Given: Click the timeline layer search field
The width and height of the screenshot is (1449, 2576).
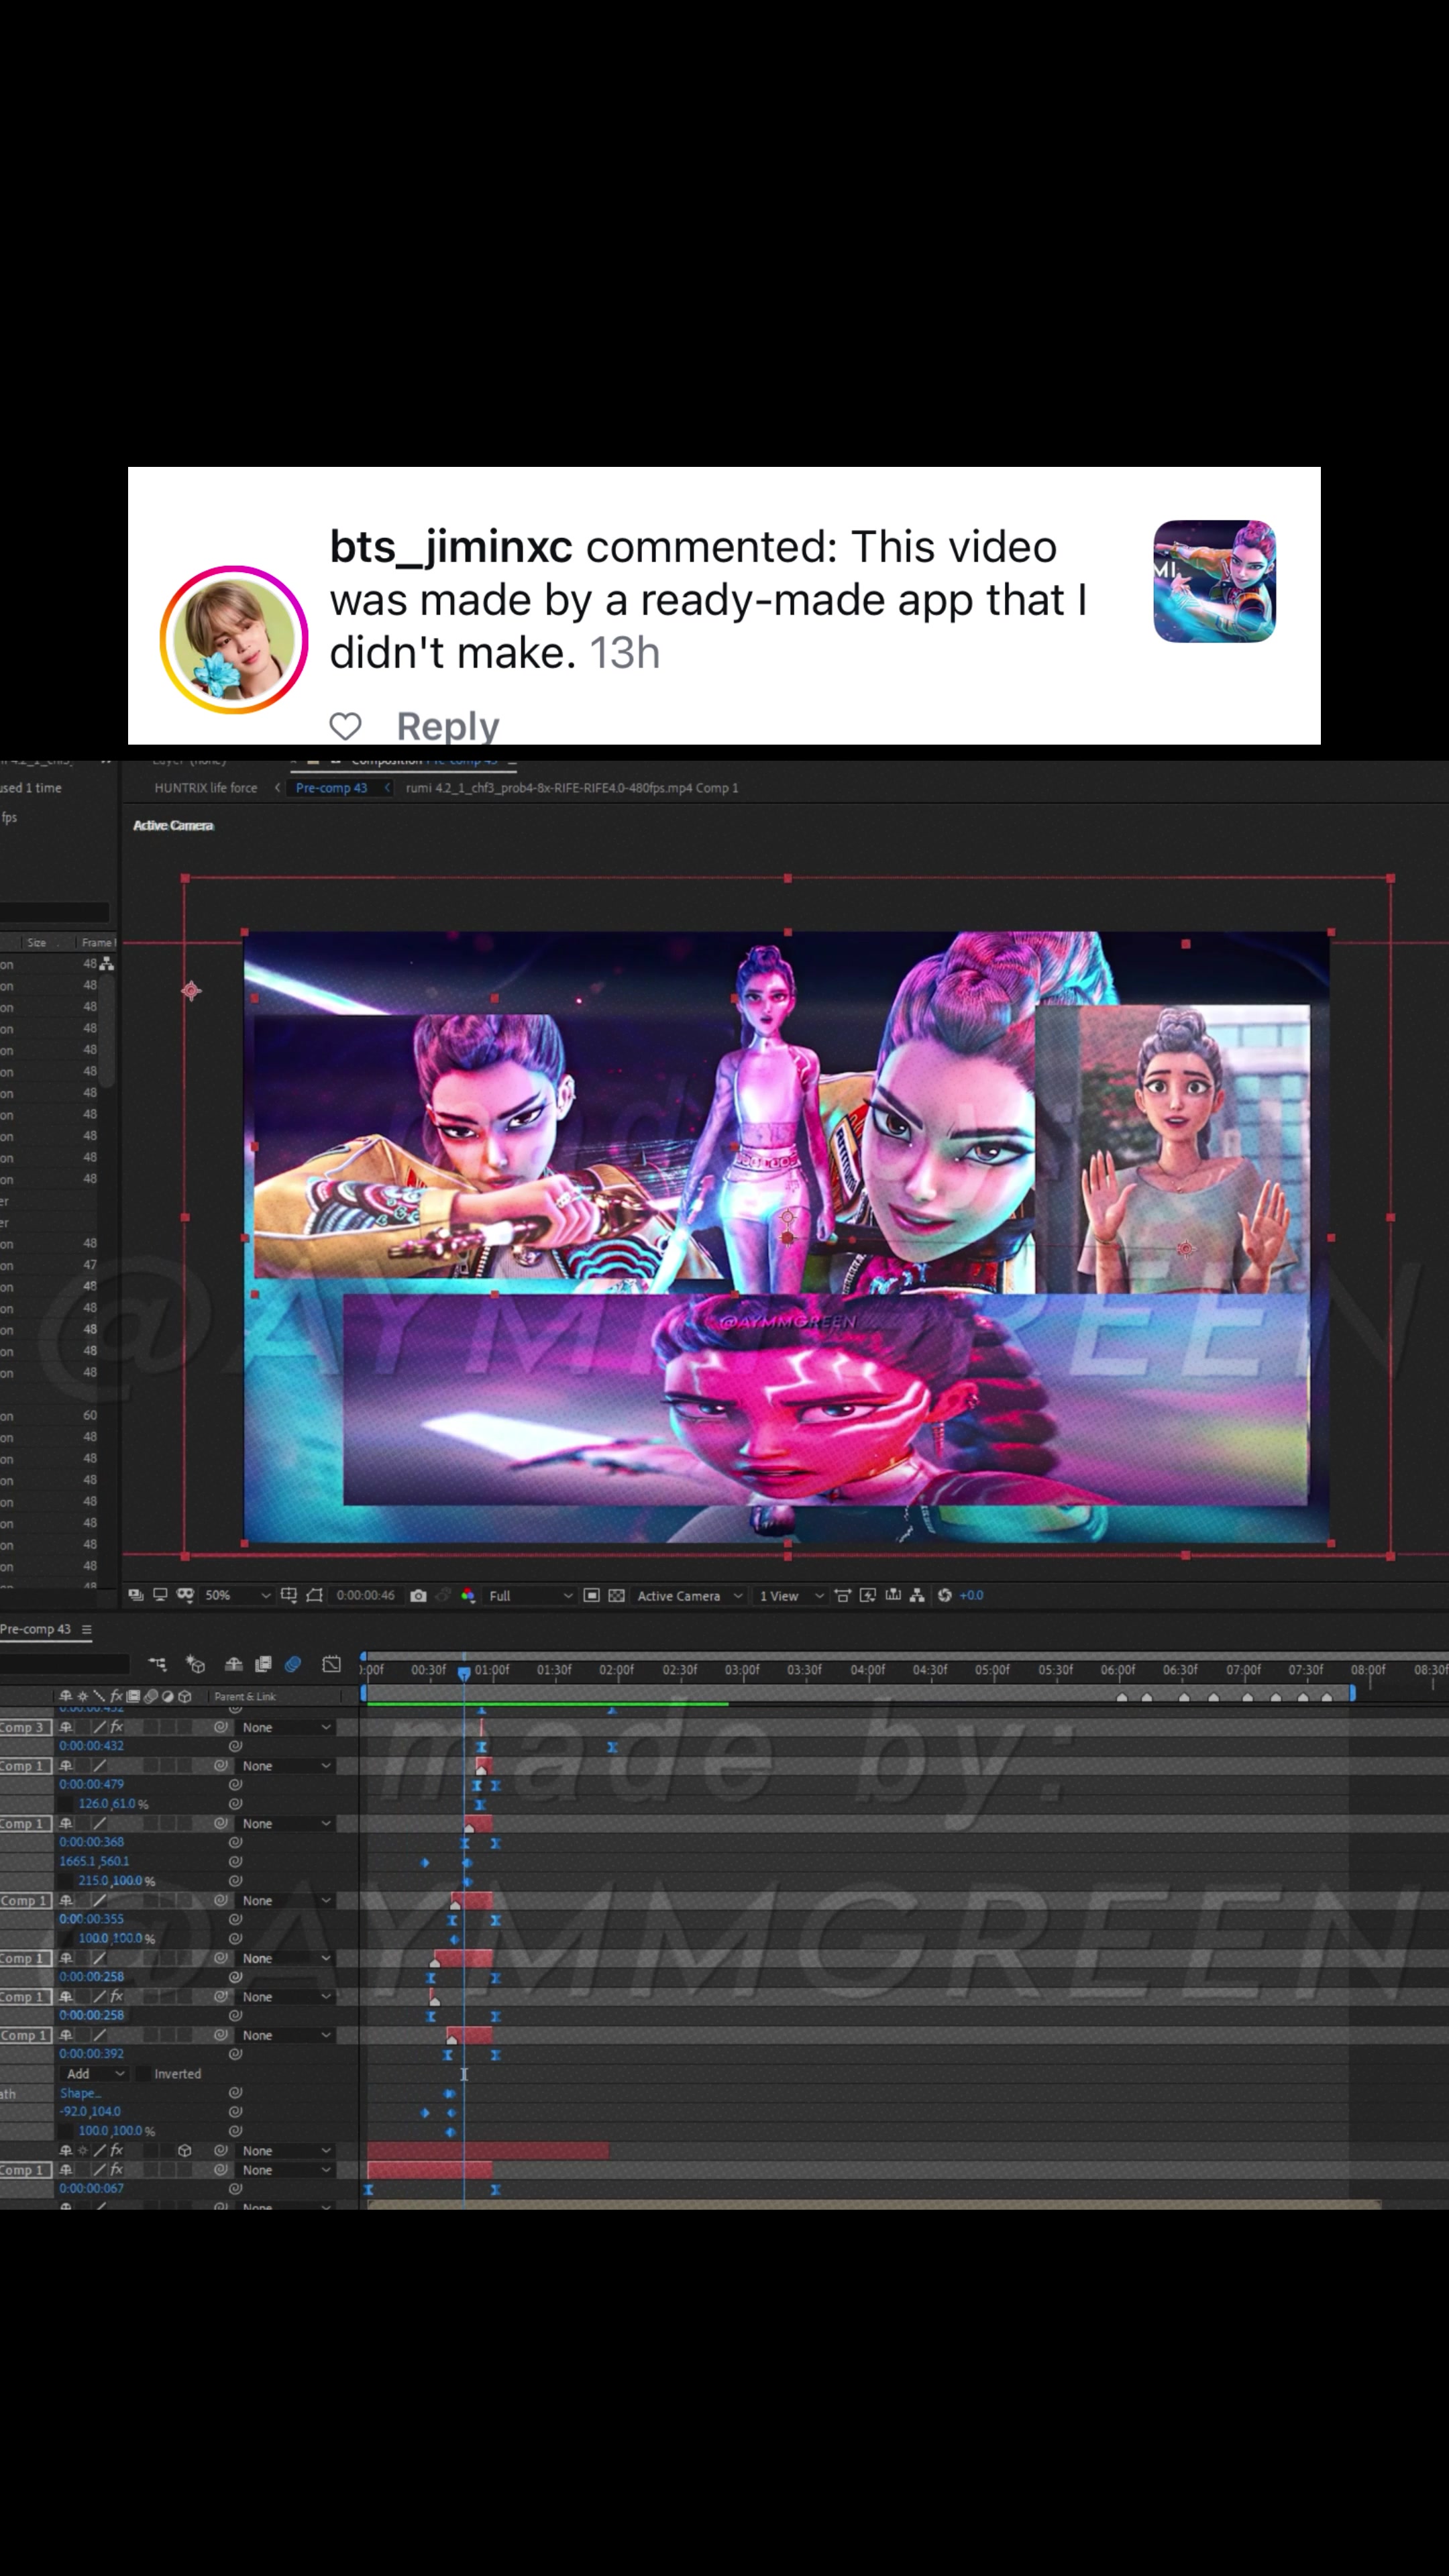Looking at the screenshot, I should tap(65, 1664).
